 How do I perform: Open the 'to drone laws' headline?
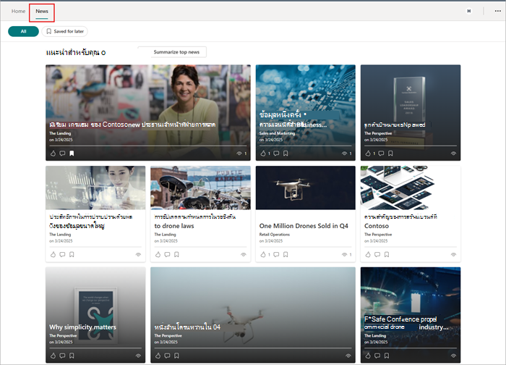174,226
